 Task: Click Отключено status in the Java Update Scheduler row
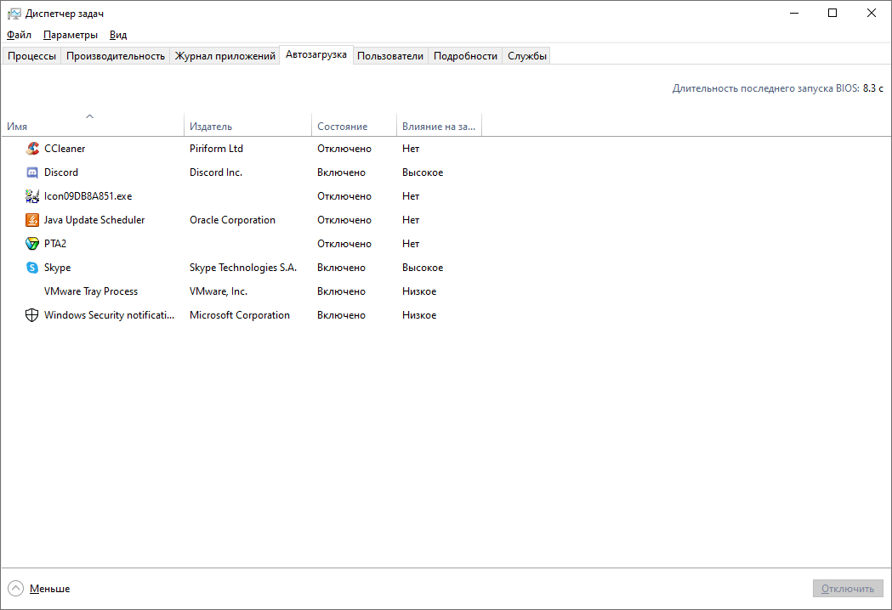(x=344, y=220)
